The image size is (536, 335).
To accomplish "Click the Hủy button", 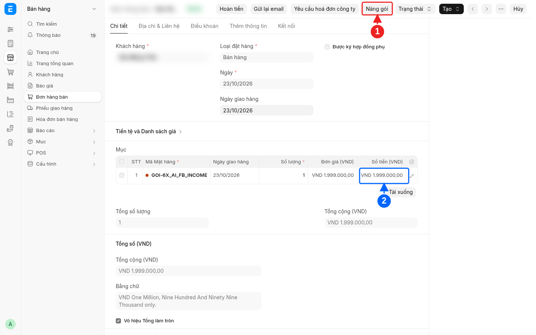I will coord(518,9).
